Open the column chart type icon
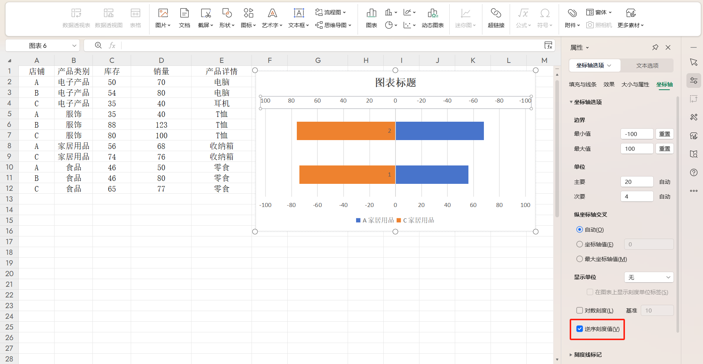The width and height of the screenshot is (703, 364). (389, 12)
